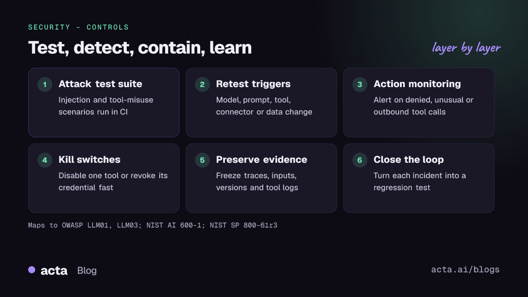Click the 'Maps to OWASP LLM01' footnote

153,225
